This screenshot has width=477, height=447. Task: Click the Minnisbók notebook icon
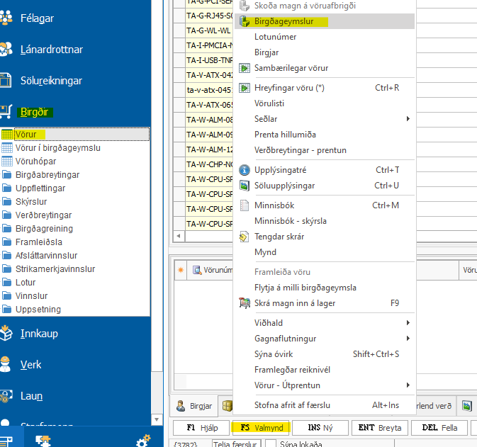[245, 205]
